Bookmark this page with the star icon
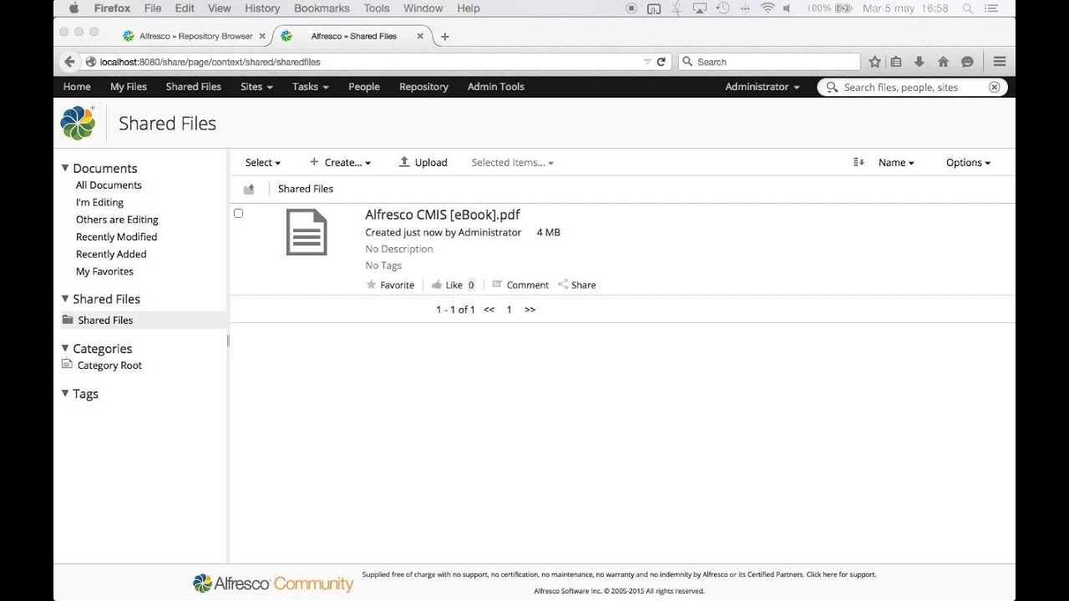The image size is (1069, 601). [874, 62]
